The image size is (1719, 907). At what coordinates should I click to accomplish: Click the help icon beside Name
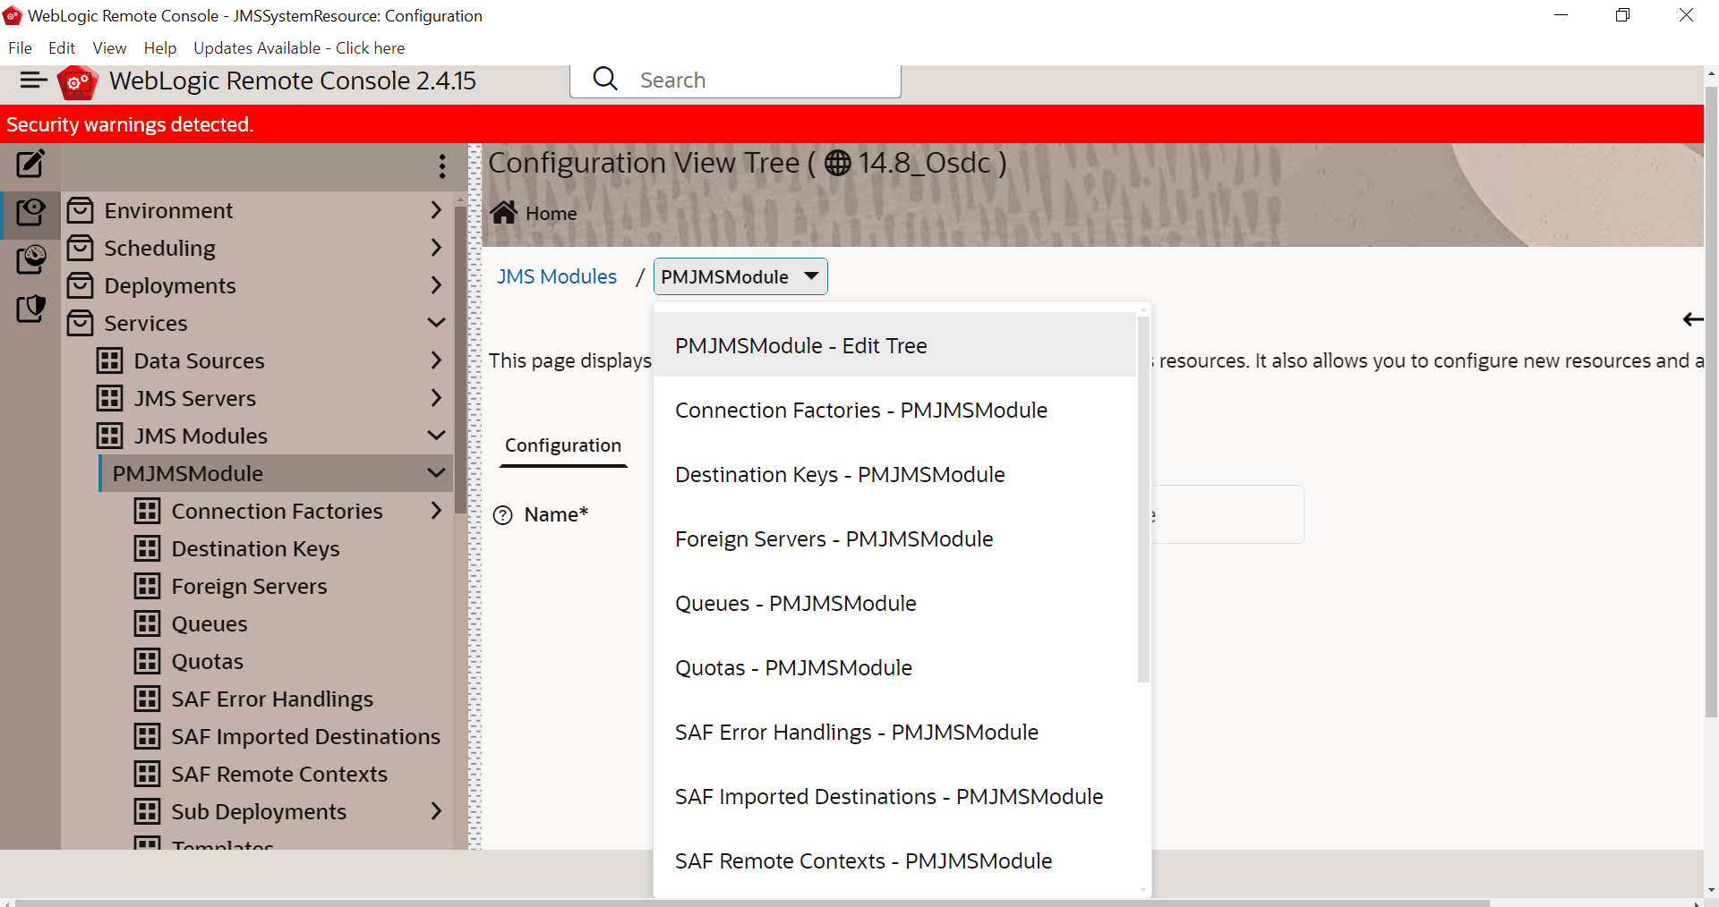coord(503,515)
